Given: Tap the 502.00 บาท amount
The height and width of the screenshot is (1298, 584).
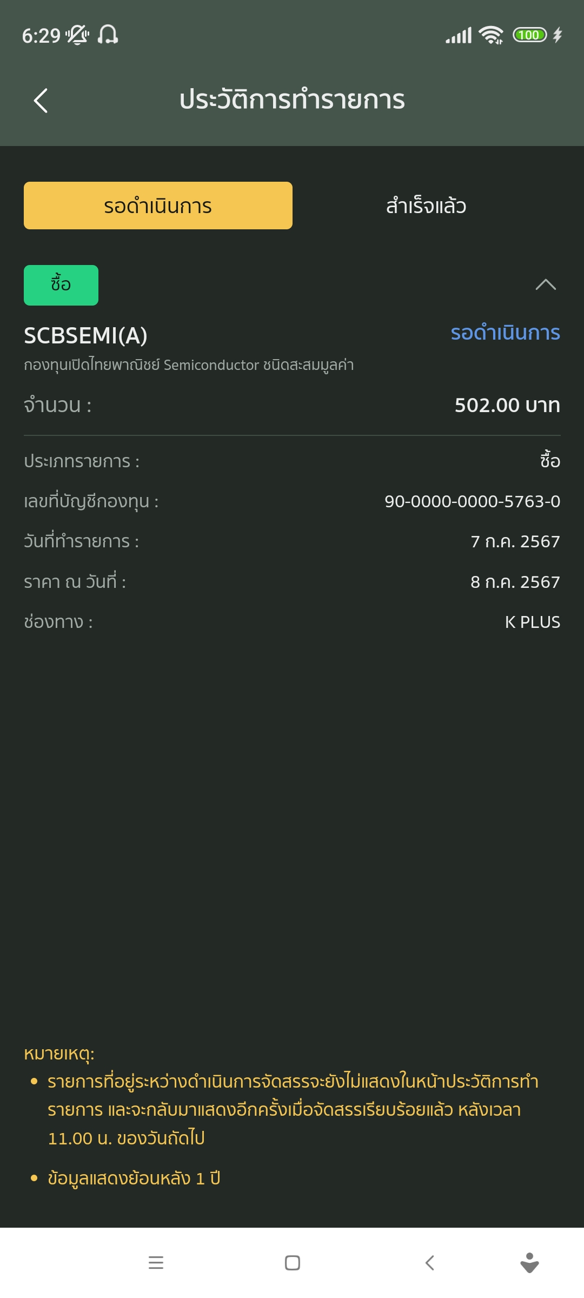Looking at the screenshot, I should 507,405.
